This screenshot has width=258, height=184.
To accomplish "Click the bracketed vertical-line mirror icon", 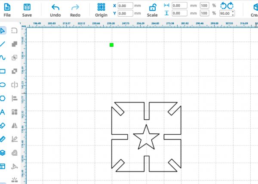I will (x=15, y=84).
